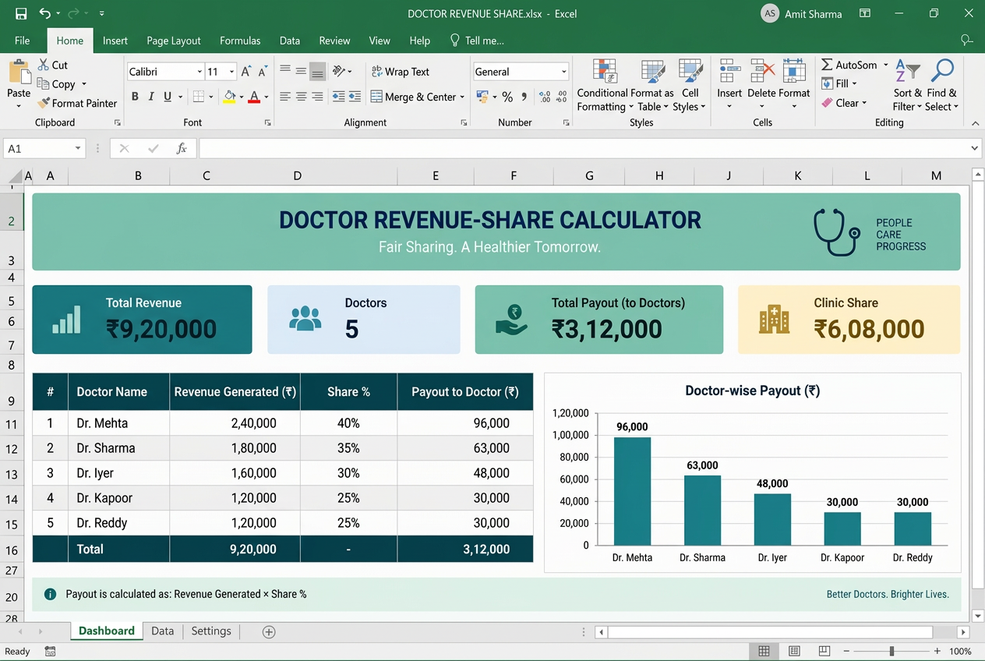Open Cell Styles gallery
The image size is (985, 661).
(690, 86)
